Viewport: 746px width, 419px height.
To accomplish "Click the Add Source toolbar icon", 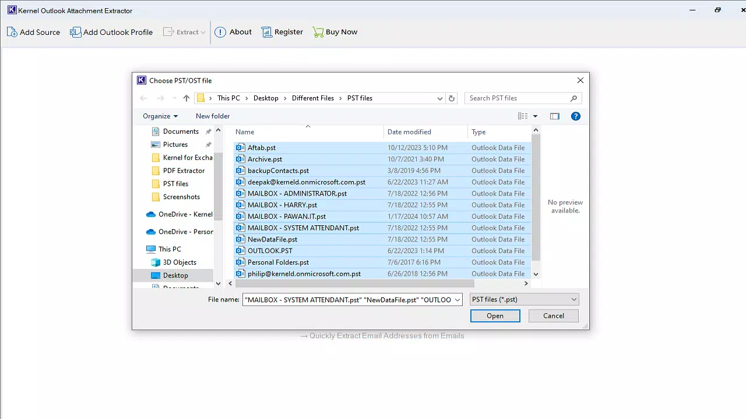I will [x=12, y=32].
